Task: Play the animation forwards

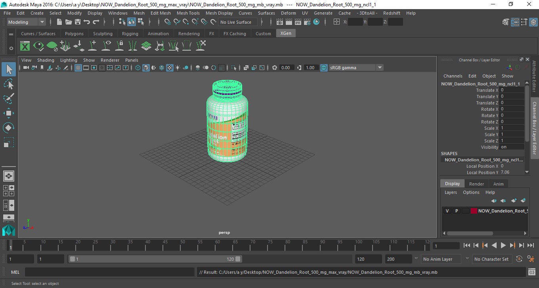Action: (x=503, y=245)
